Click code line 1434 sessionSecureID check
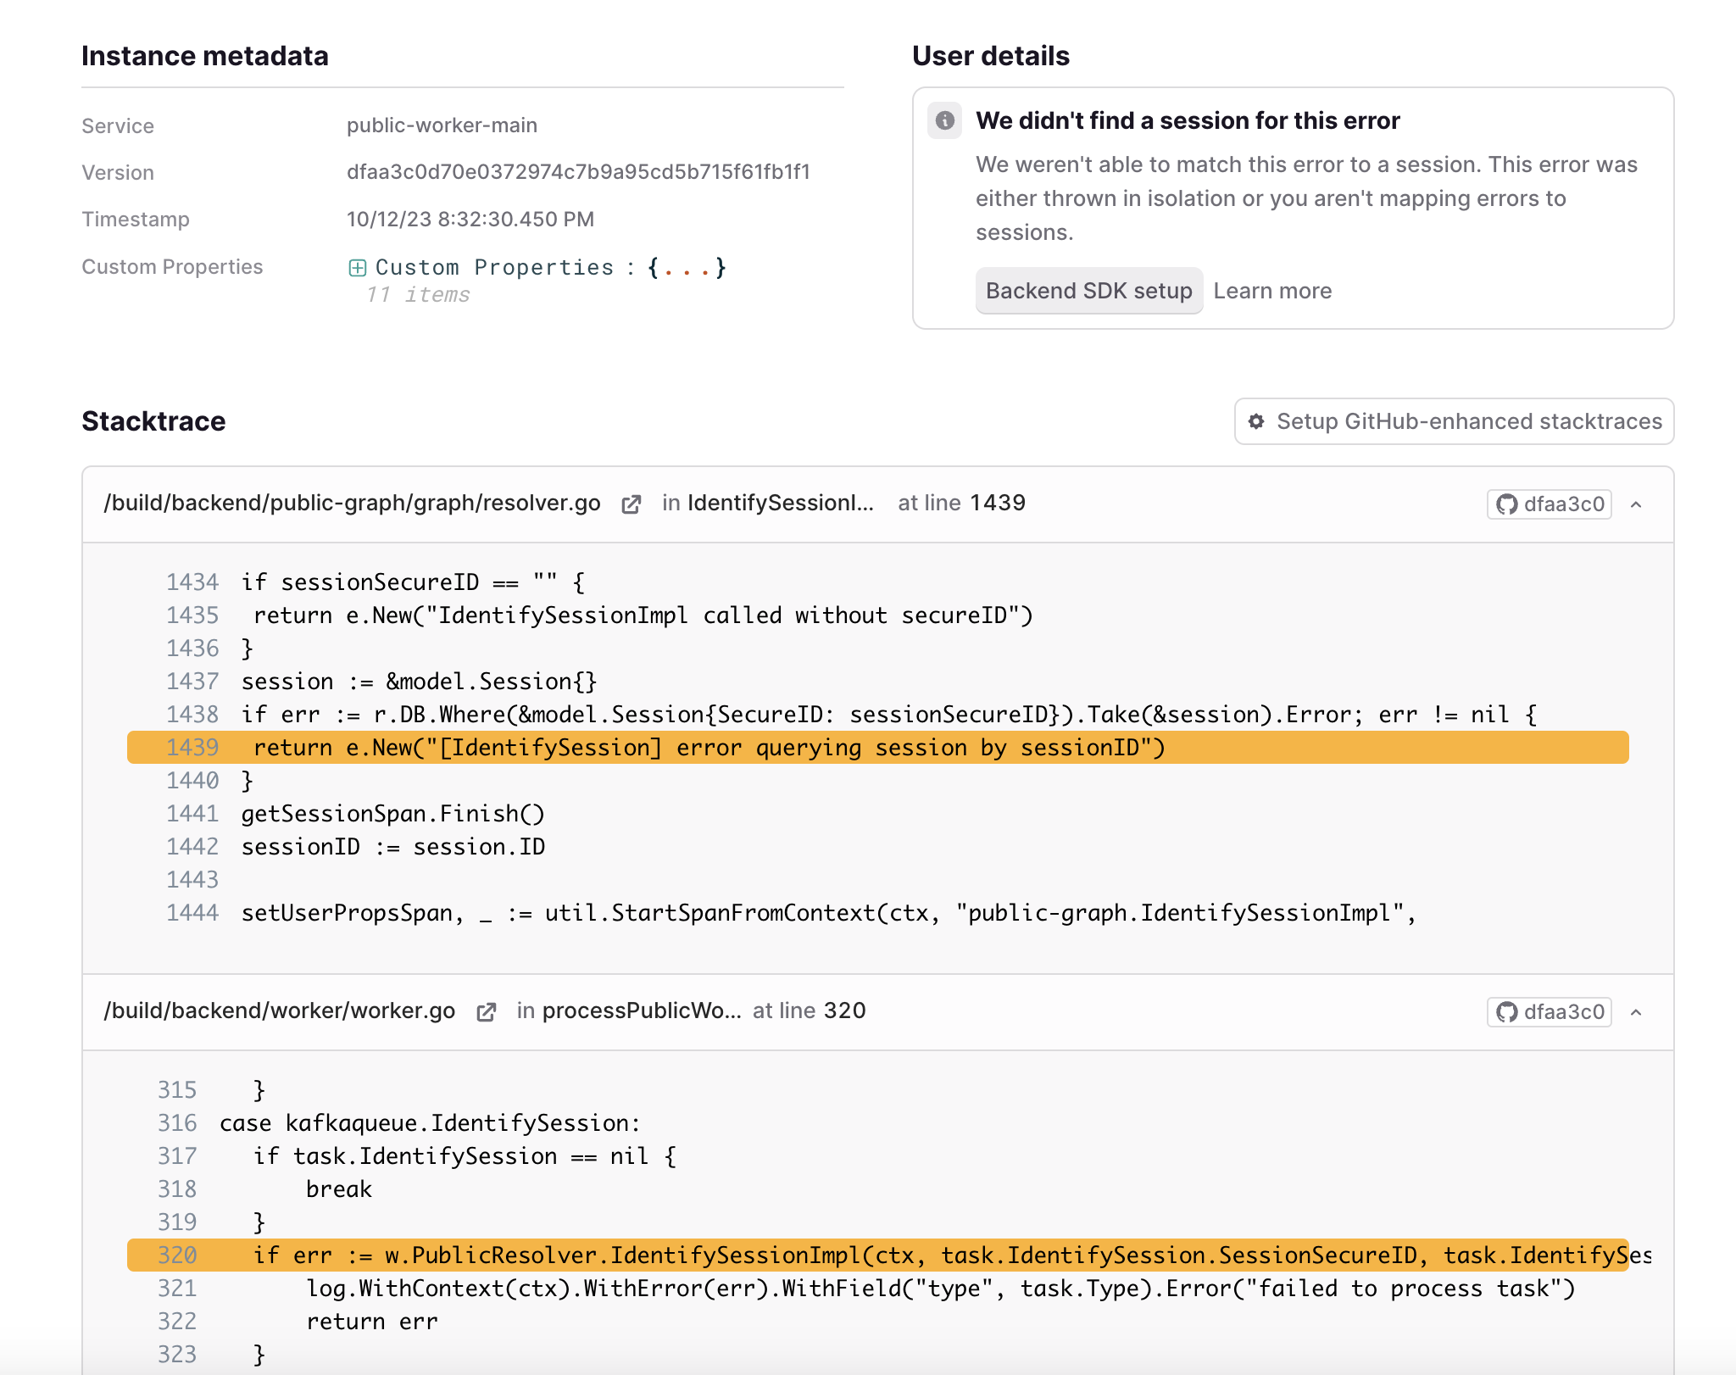 pos(413,582)
